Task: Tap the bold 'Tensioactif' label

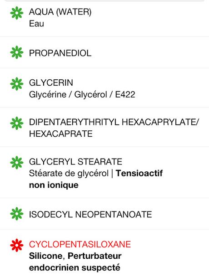Action: click(x=139, y=173)
